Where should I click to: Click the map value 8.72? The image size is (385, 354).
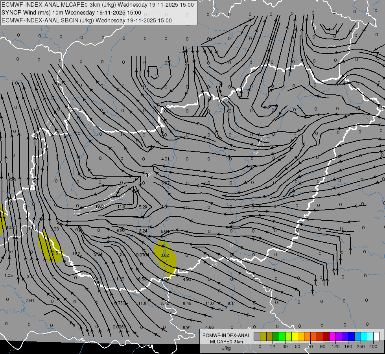coord(165,303)
